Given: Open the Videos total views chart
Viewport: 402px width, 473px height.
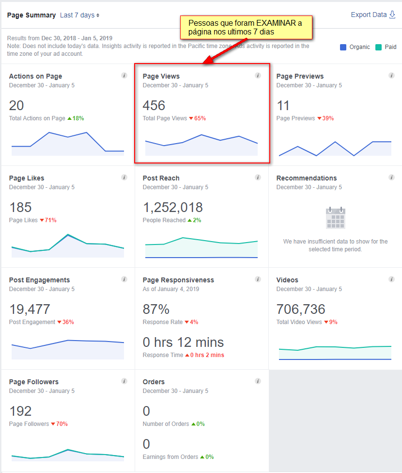Looking at the screenshot, I should [x=335, y=353].
